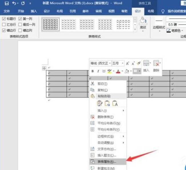The image size is (186, 170).
Task: Click the format painter brush icon
Action: tap(139, 63)
